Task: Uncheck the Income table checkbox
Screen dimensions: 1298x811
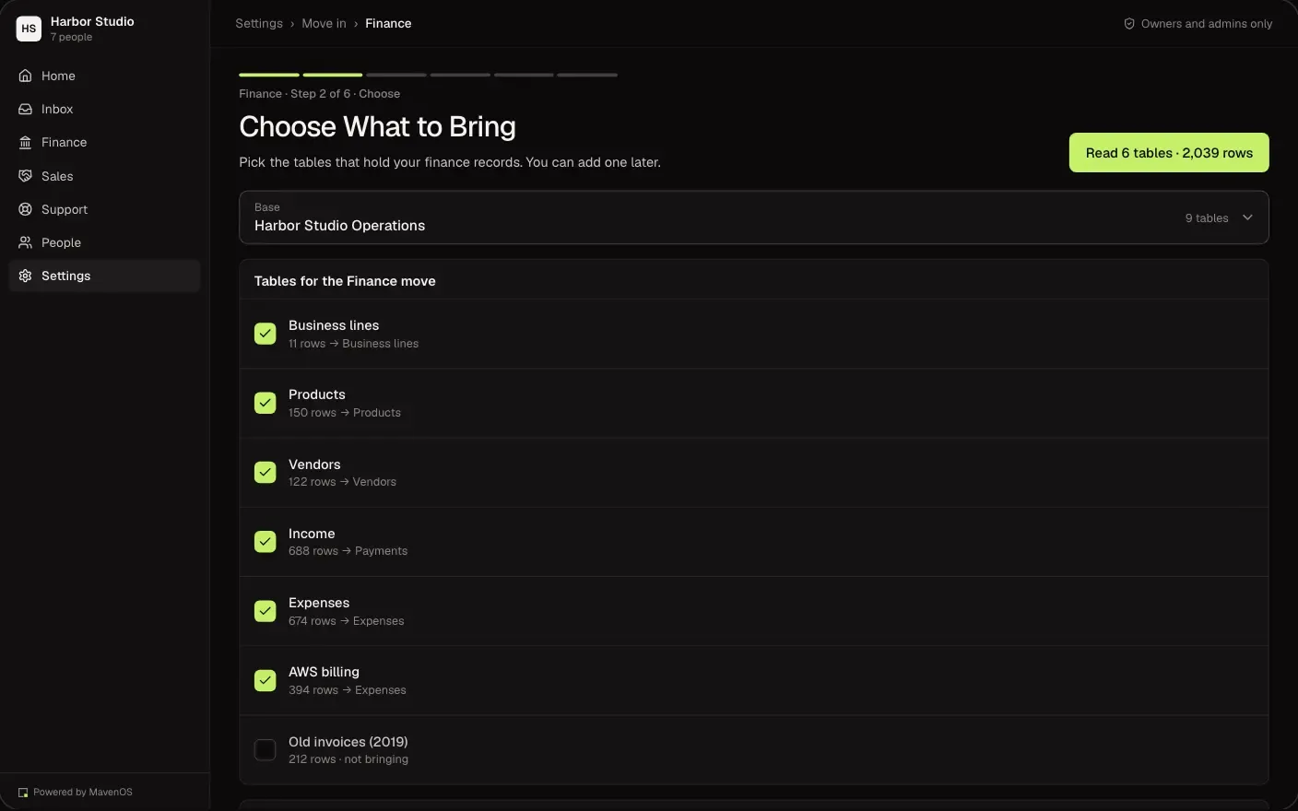Action: (x=265, y=542)
